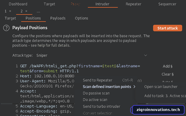The width and height of the screenshot is (186, 116).
Task: Close Intruder attack tab 1
Action: pos(10,11)
